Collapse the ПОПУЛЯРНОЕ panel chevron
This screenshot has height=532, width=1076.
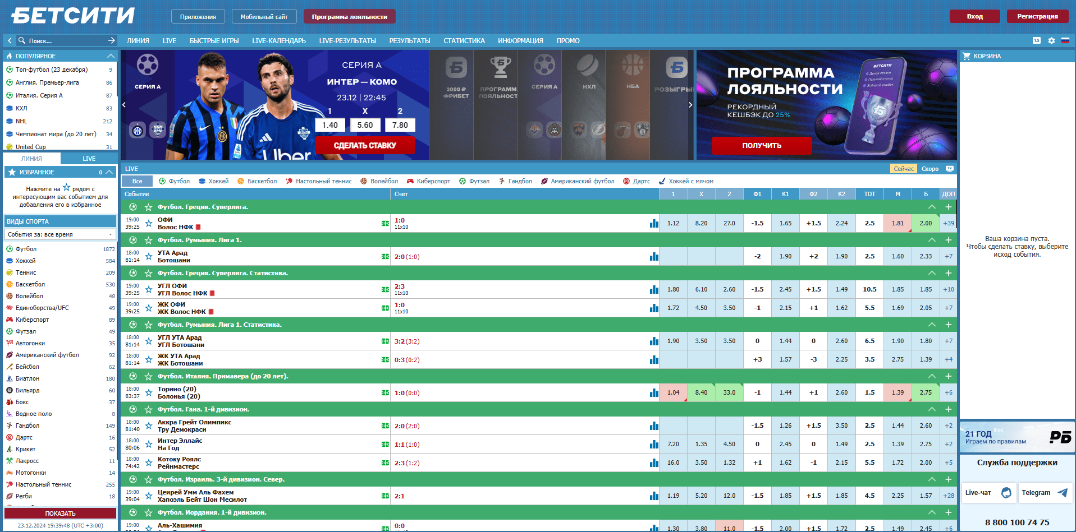tap(111, 56)
